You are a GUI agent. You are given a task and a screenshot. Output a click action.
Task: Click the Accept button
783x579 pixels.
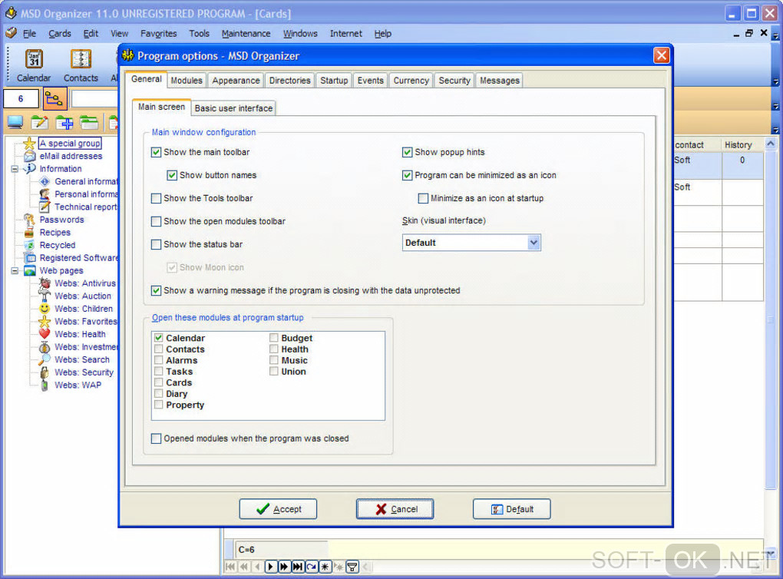click(278, 509)
